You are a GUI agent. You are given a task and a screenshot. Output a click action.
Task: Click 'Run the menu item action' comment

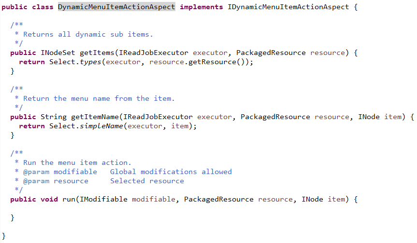point(77,162)
